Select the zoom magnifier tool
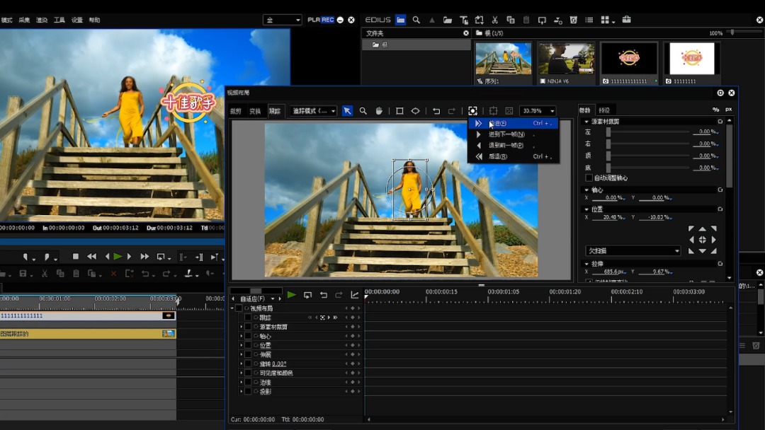 363,111
